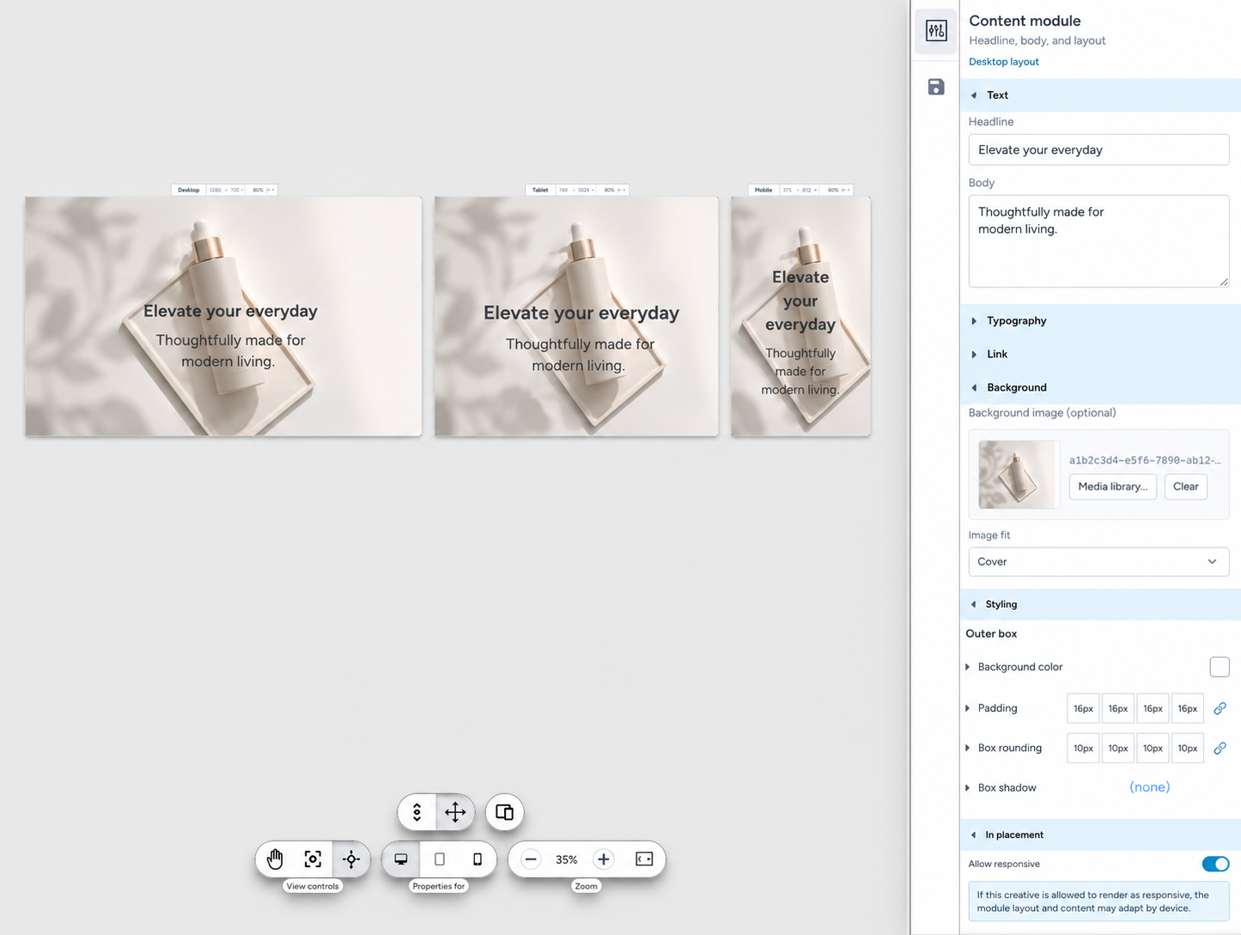Screen dimensions: 1241x935
Task: Click the first Padding value field
Action: click(x=1083, y=708)
